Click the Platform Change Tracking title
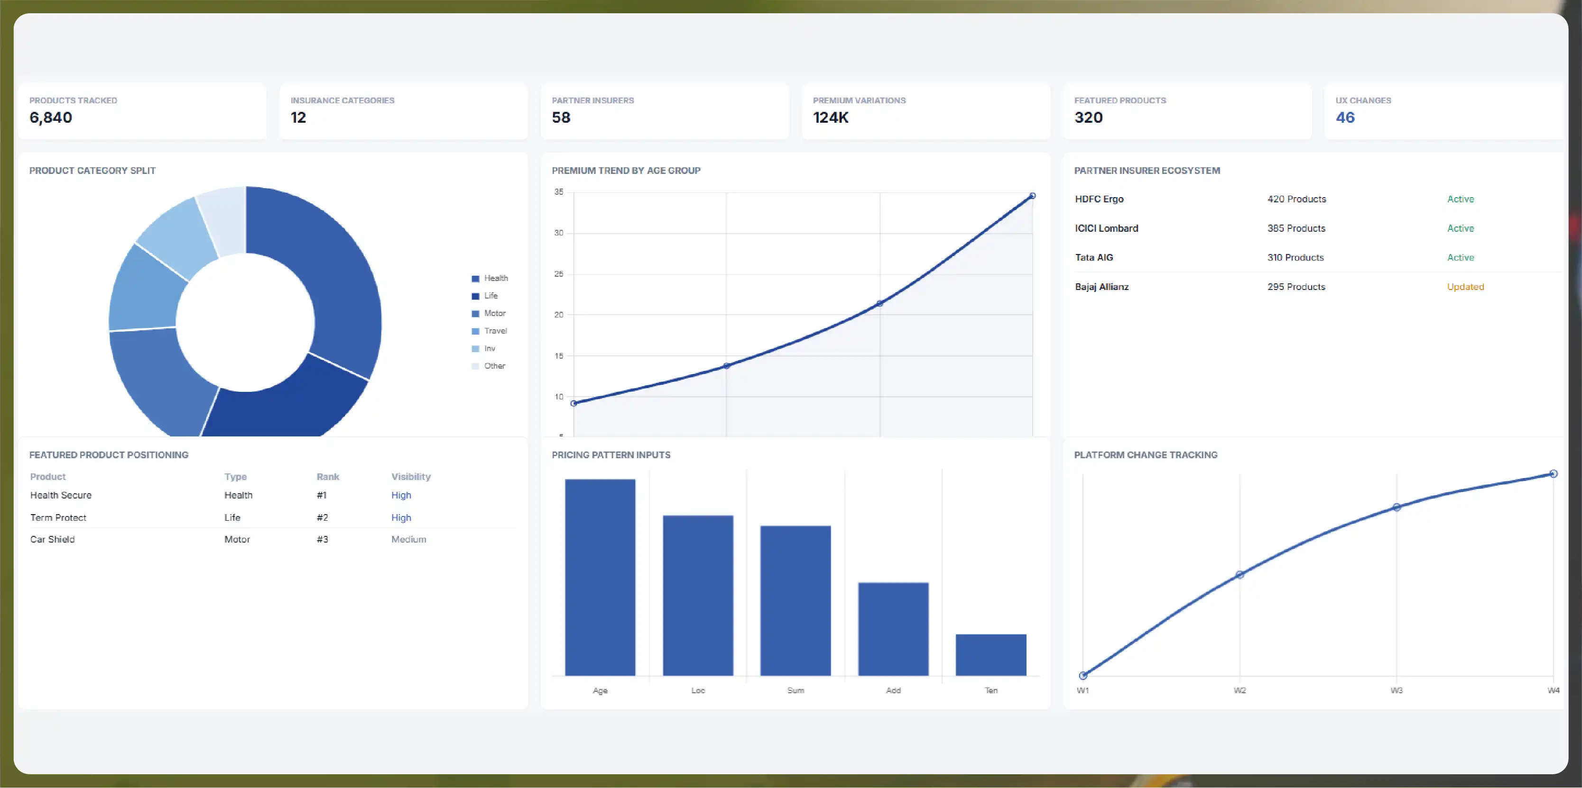Viewport: 1582px width, 788px height. pyautogui.click(x=1146, y=455)
